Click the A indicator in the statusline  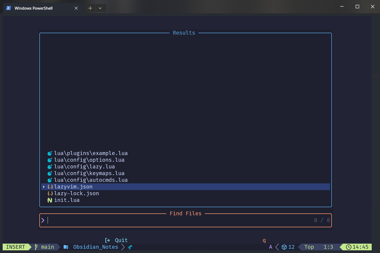(x=271, y=247)
